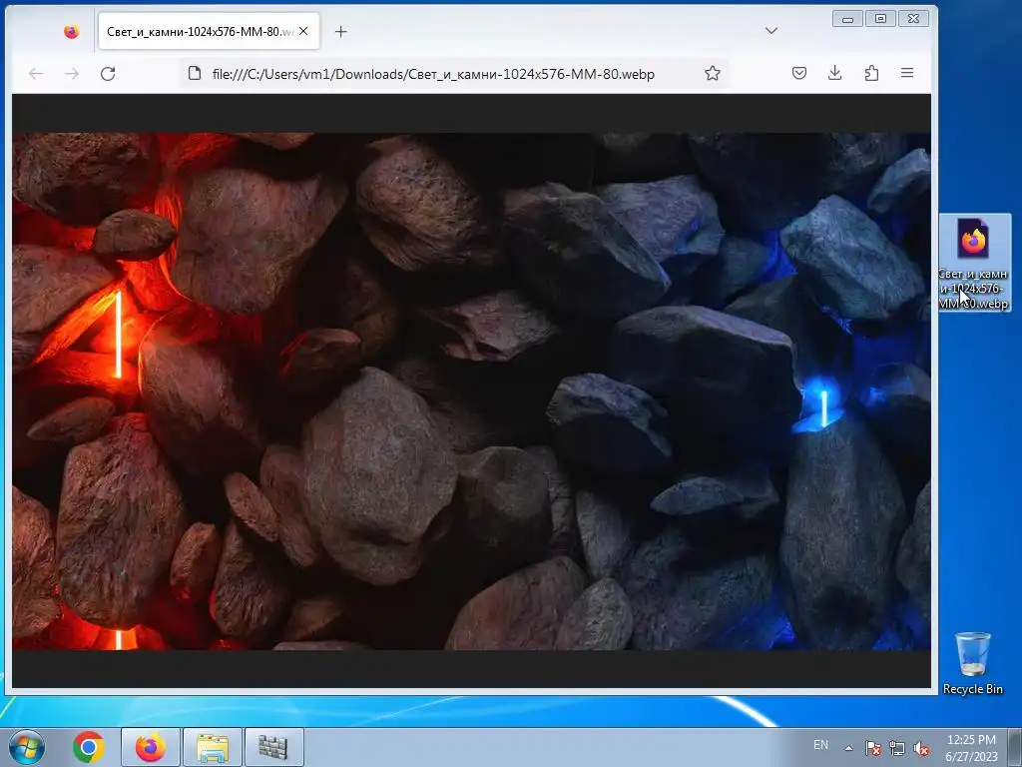Save page to Pocket

pyautogui.click(x=799, y=73)
